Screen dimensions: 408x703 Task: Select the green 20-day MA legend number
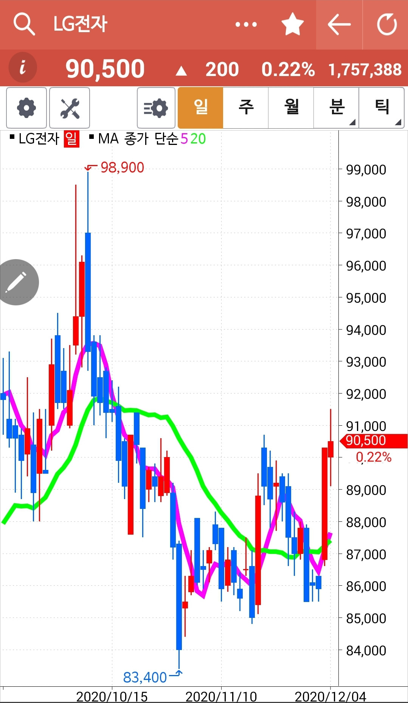click(198, 139)
